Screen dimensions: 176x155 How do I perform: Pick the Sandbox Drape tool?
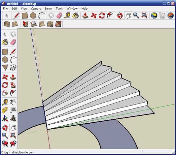click(42, 24)
